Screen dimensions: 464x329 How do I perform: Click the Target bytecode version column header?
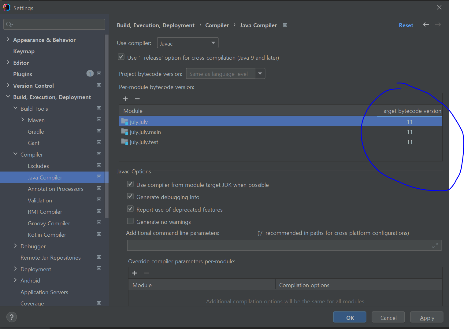click(x=410, y=111)
